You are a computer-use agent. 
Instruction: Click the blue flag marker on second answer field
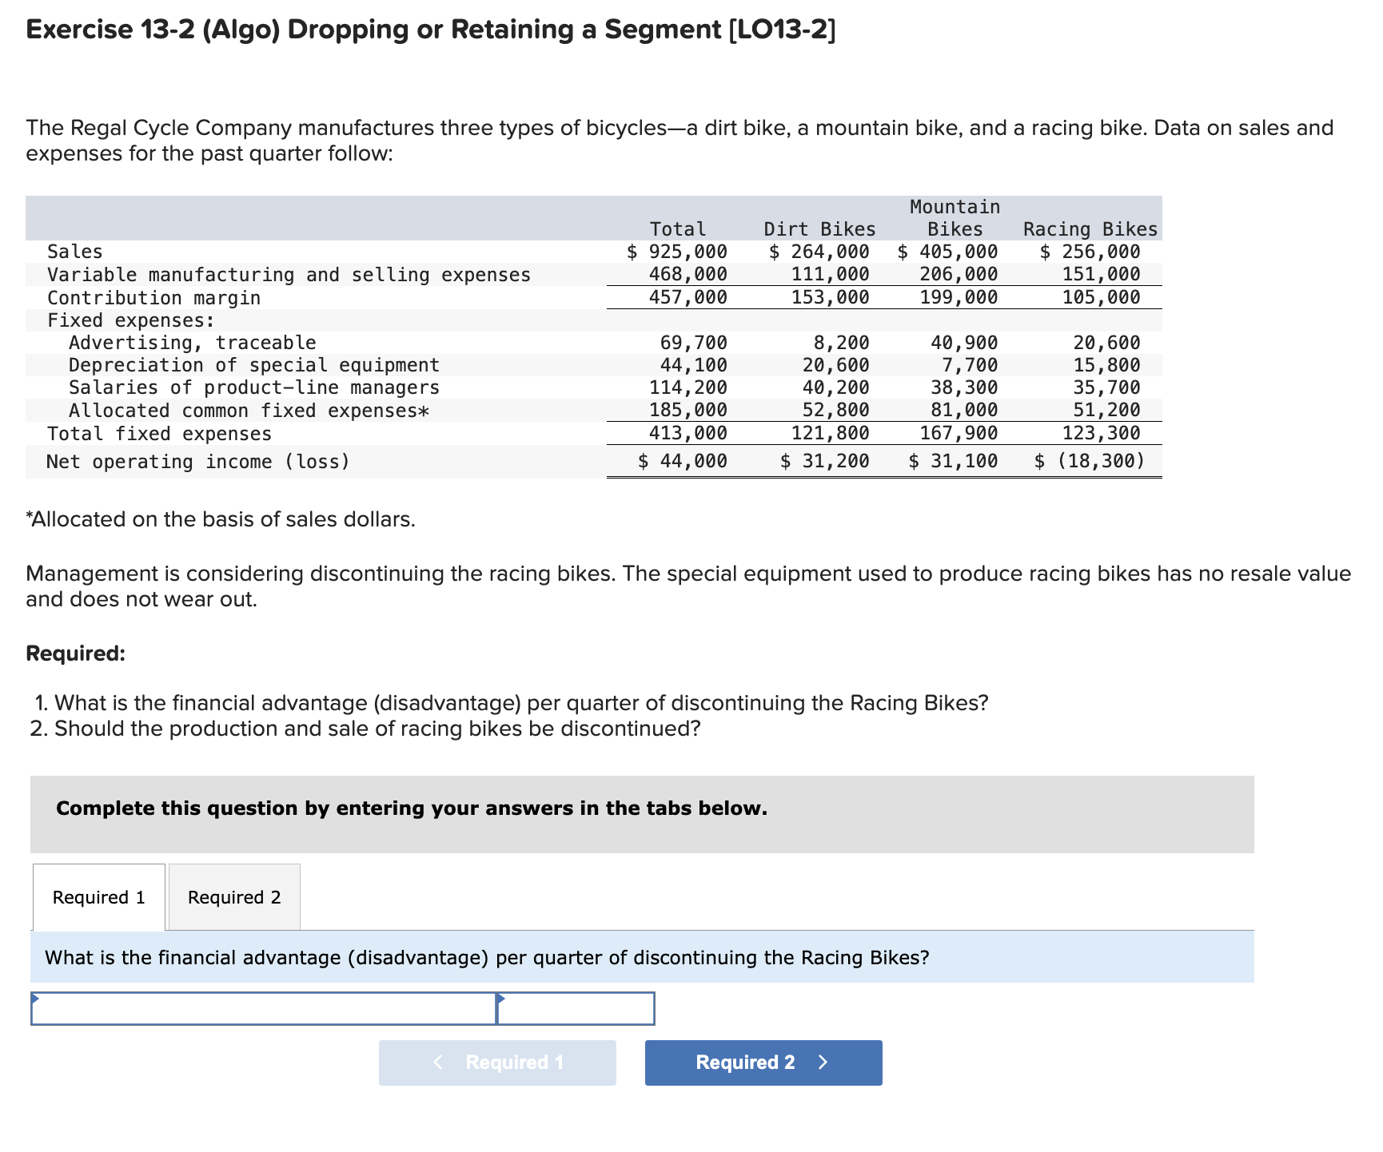pos(500,997)
